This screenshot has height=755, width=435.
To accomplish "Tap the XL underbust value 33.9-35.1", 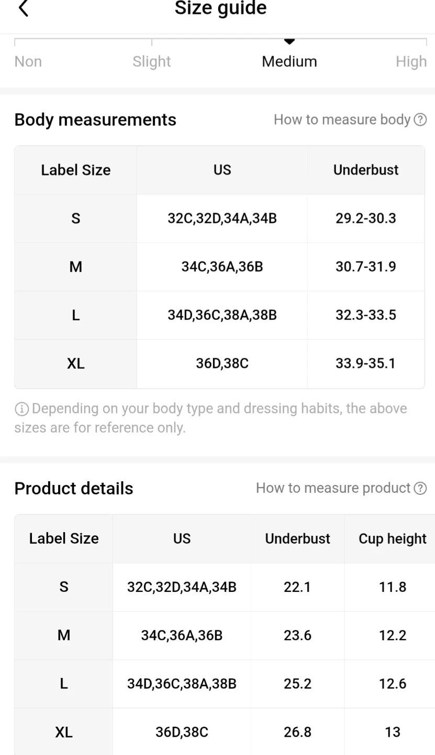I will coord(365,363).
